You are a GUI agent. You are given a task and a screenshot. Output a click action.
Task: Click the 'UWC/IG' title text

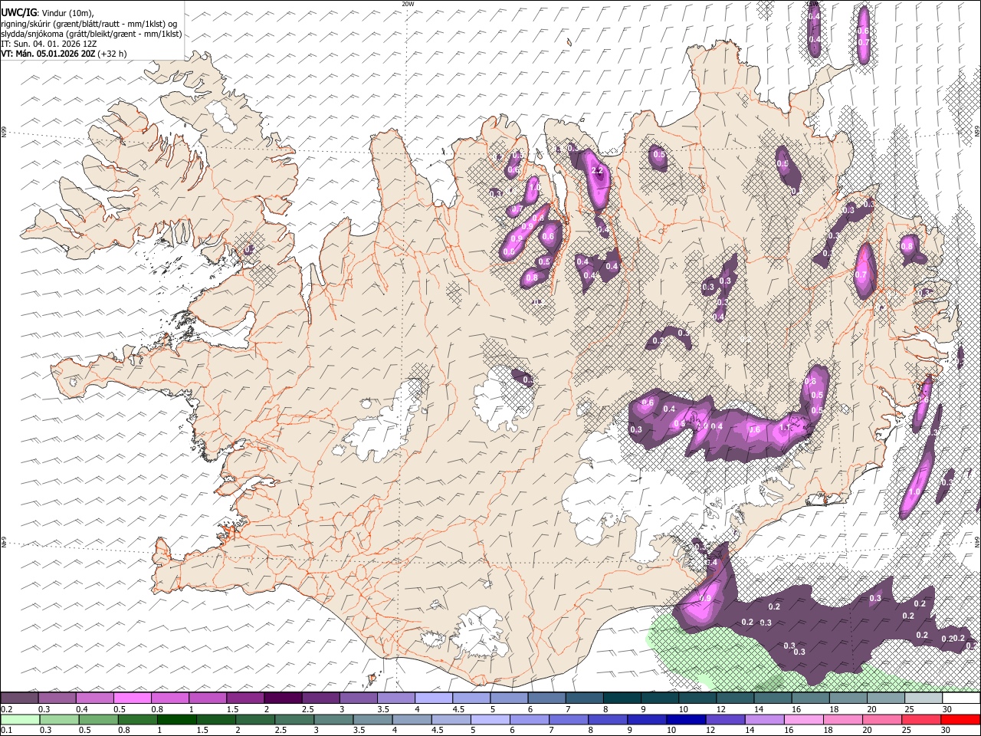18,12
